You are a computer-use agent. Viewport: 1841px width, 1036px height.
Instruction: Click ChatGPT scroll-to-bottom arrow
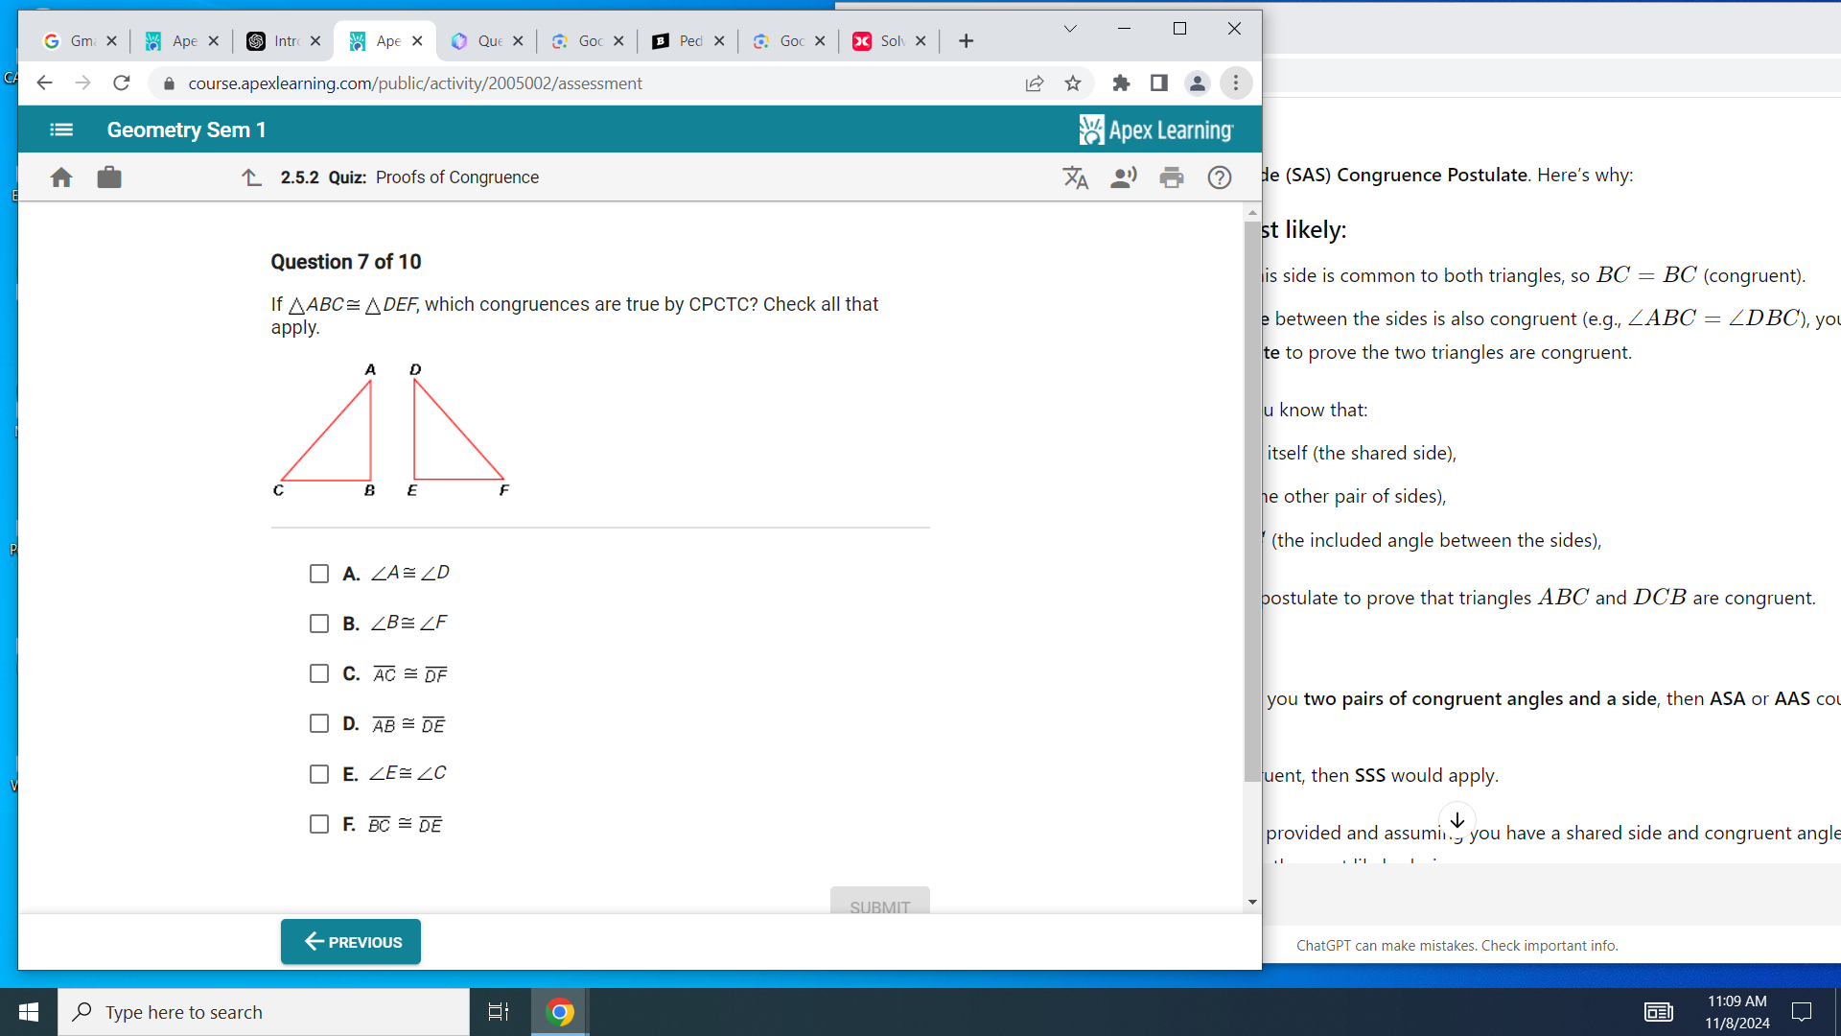coord(1457,820)
